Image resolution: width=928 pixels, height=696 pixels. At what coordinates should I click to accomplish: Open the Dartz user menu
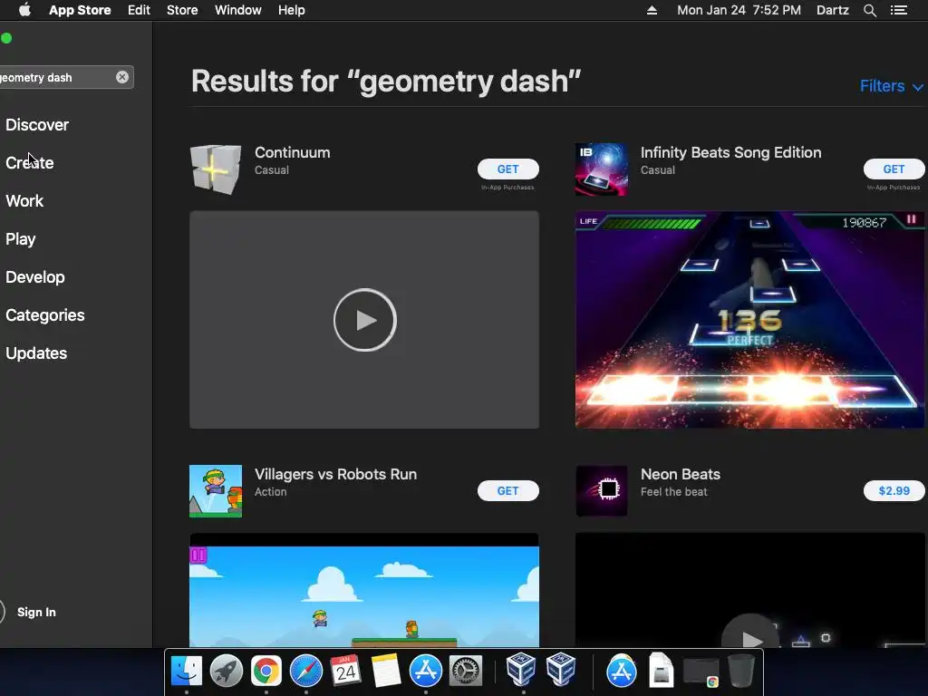click(x=833, y=10)
